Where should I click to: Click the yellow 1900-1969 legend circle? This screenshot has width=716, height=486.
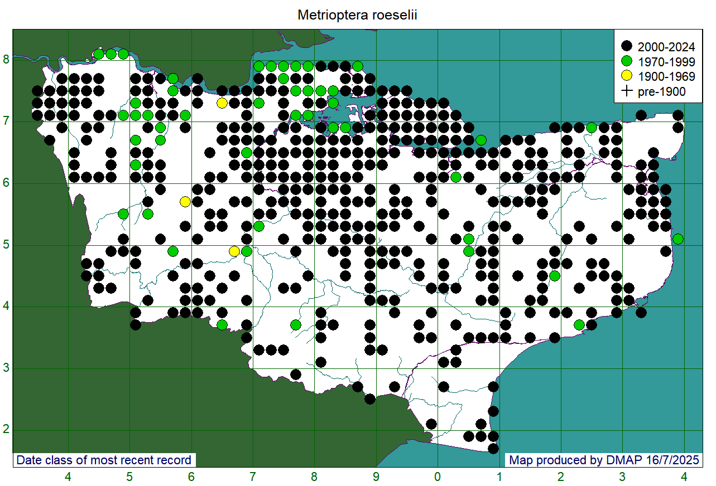click(627, 76)
